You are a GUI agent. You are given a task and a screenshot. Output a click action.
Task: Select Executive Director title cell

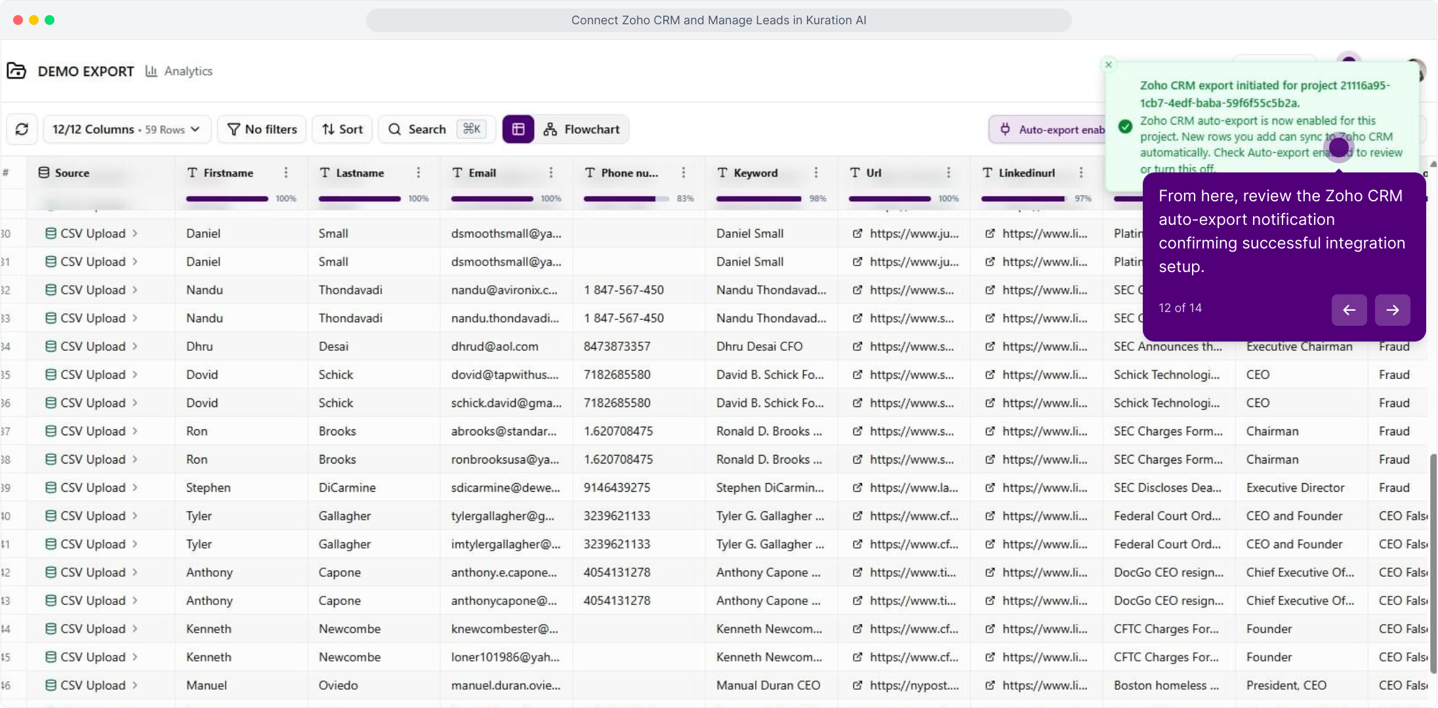tap(1302, 488)
